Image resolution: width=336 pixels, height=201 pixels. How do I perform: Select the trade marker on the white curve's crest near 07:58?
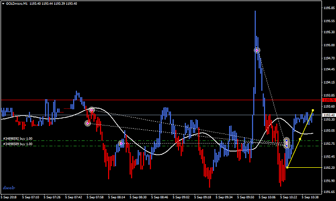[x=92, y=110]
